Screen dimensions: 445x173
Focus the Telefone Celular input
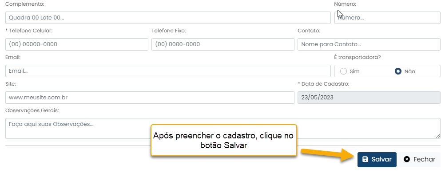(x=77, y=44)
